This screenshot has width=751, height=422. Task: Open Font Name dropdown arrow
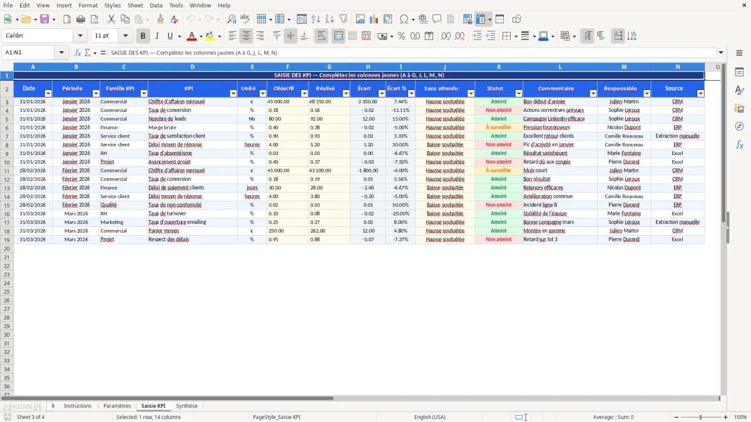[80, 36]
